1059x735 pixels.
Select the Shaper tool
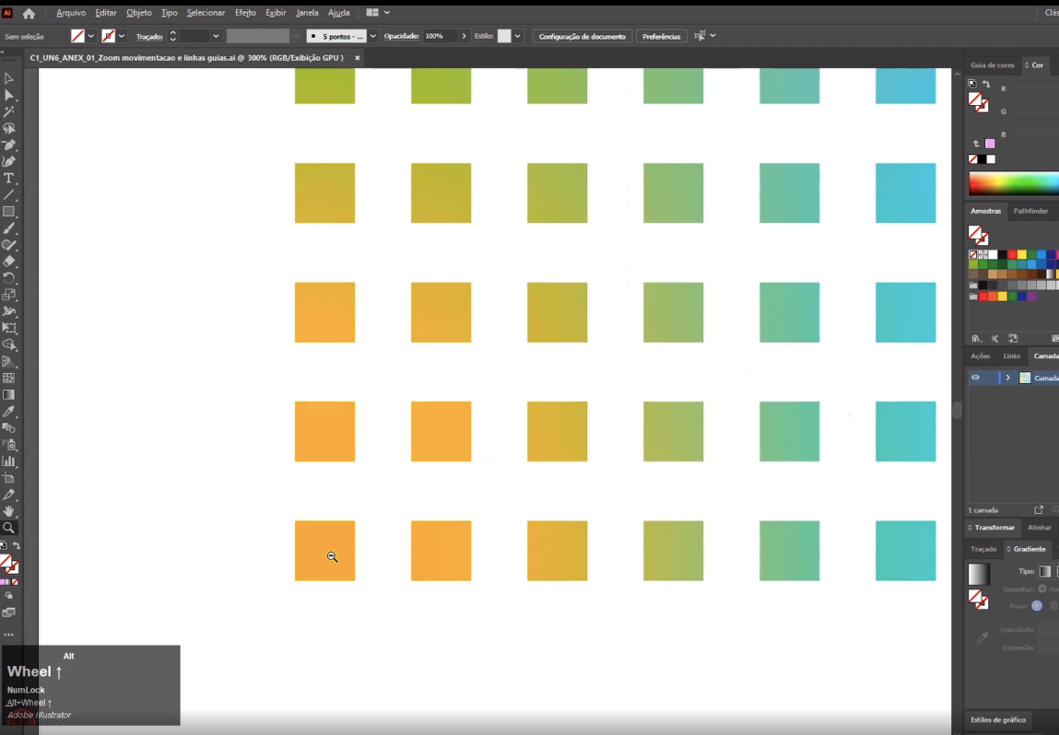tap(9, 245)
